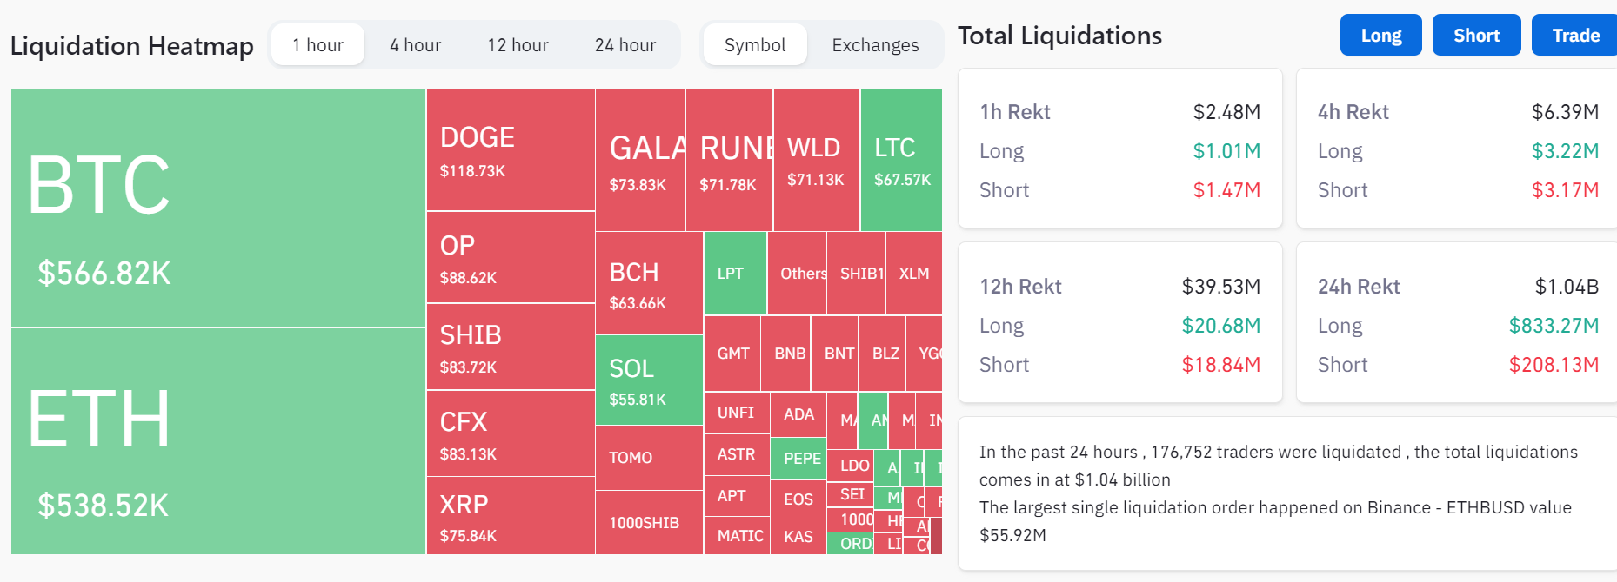This screenshot has width=1617, height=582.
Task: Select the green PEPE tile
Action: [798, 459]
